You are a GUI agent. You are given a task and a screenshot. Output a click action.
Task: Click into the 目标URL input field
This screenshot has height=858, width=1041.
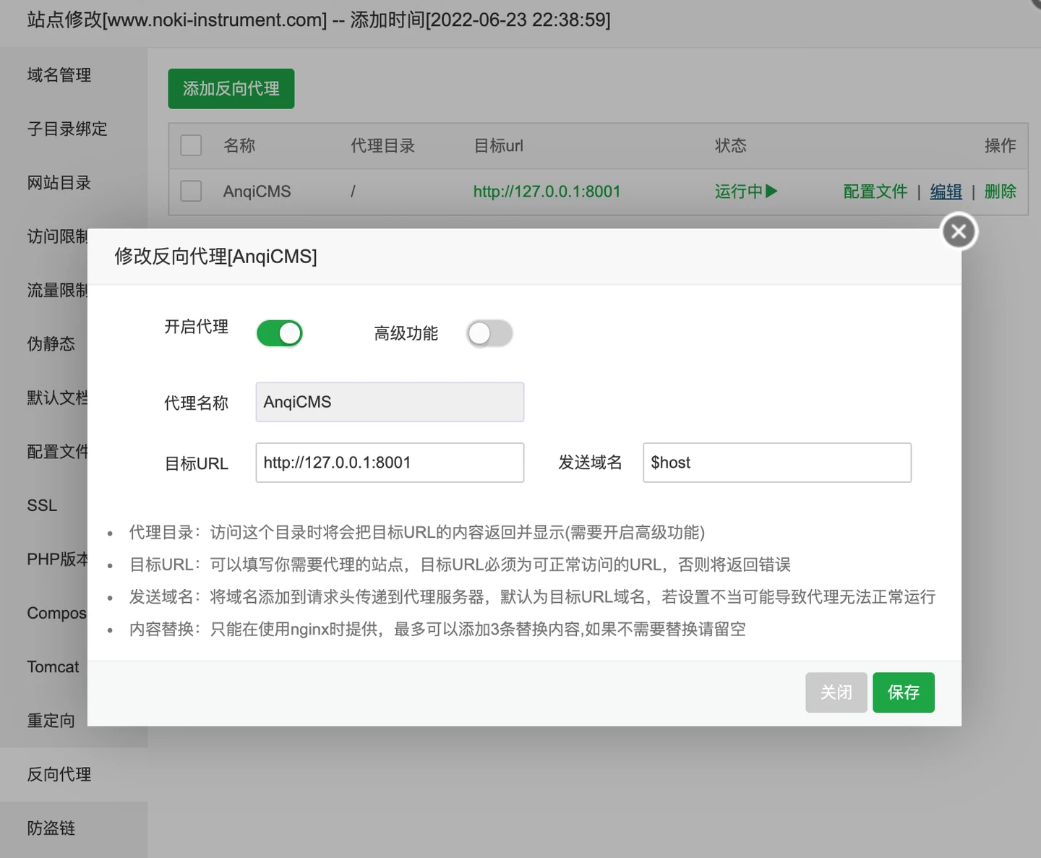tap(390, 463)
